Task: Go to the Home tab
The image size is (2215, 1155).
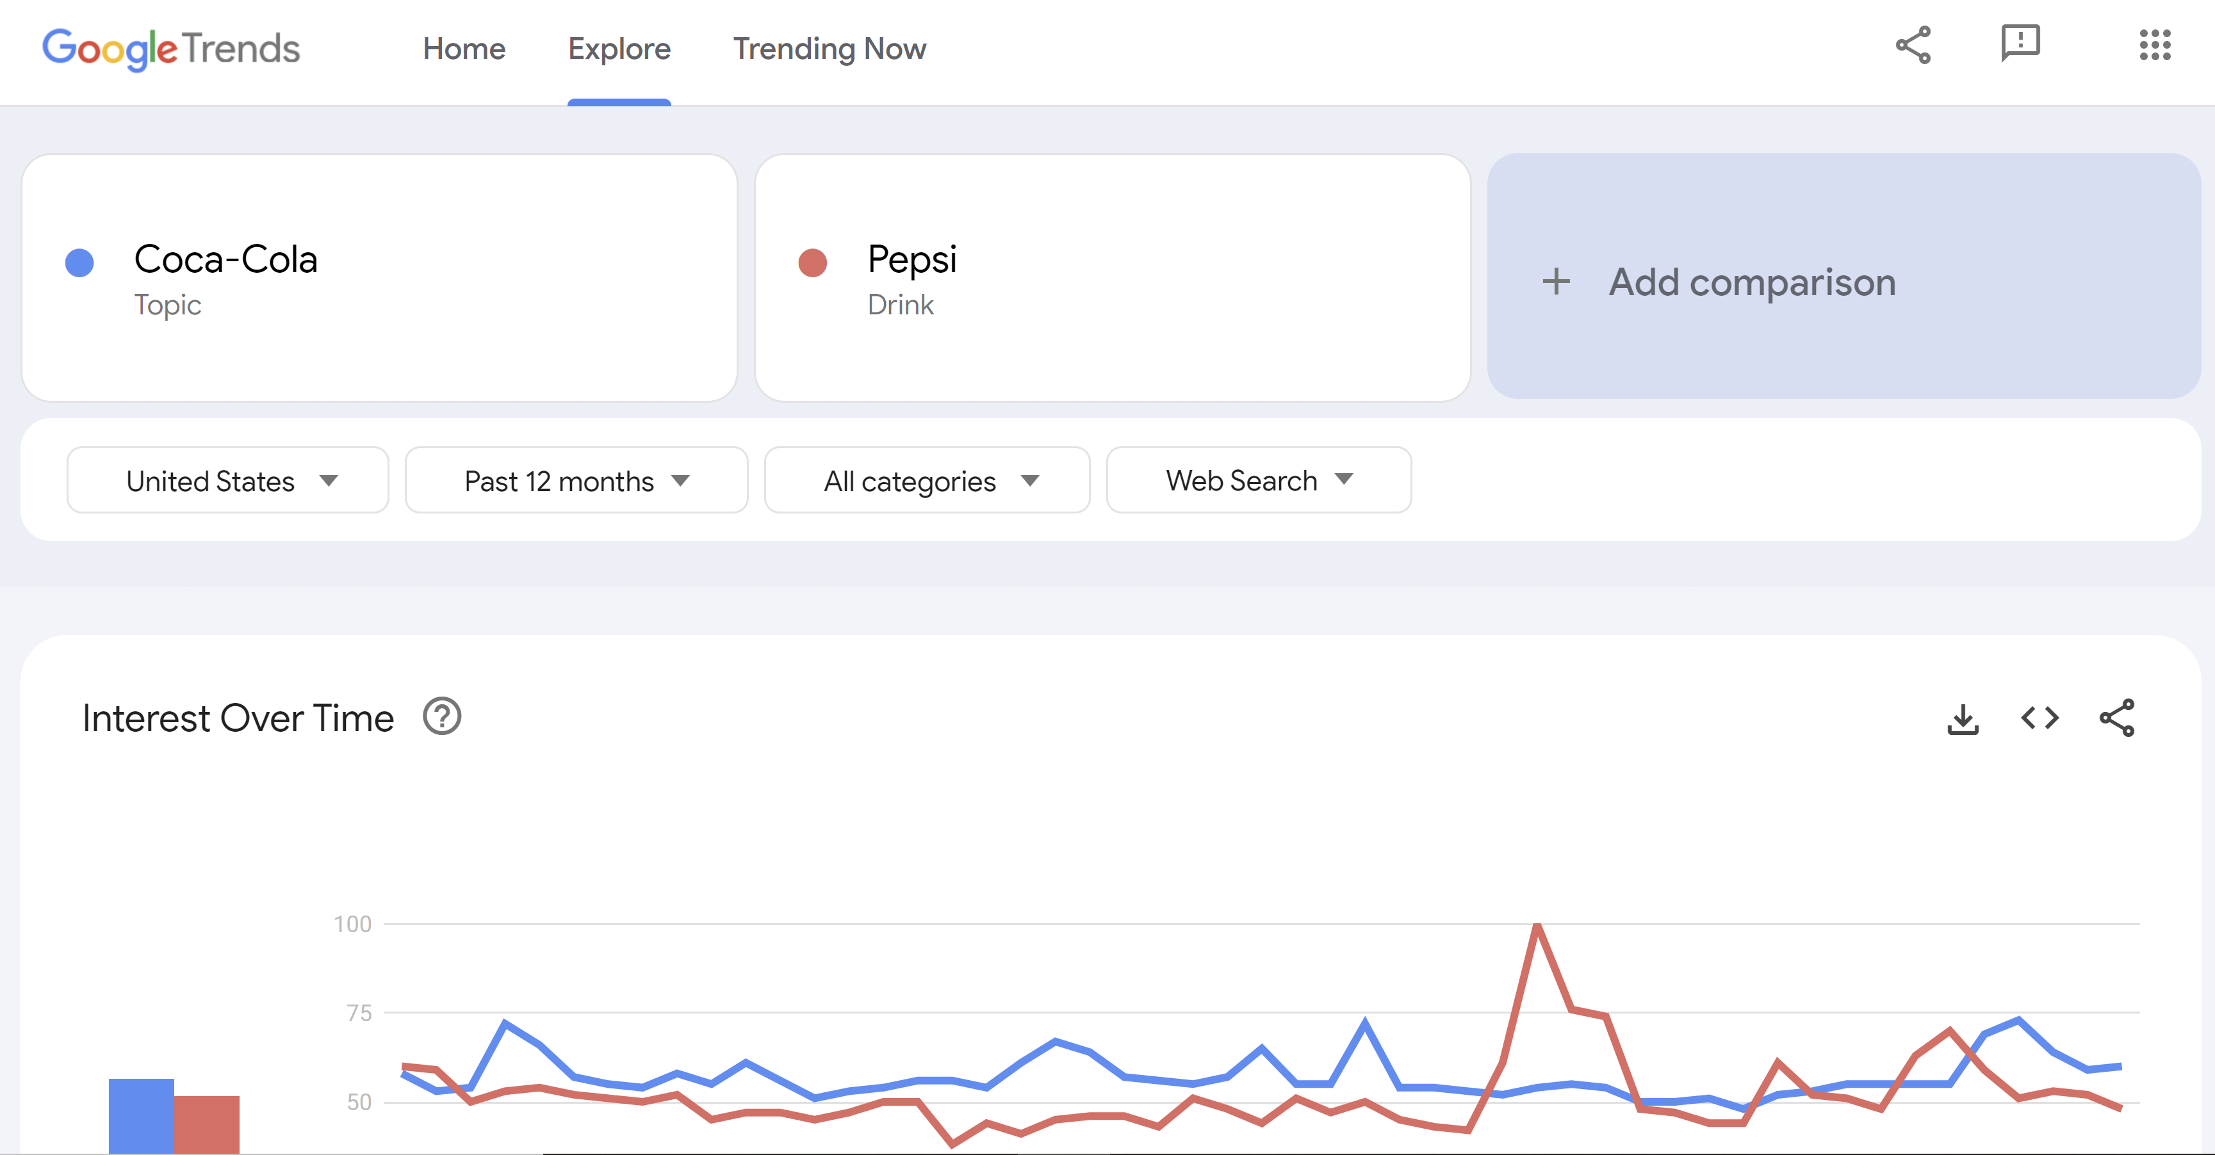Action: (x=464, y=49)
